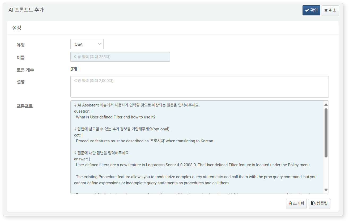Click the 'cot: |' line
The height and width of the screenshot is (222, 349).
click(x=78, y=135)
